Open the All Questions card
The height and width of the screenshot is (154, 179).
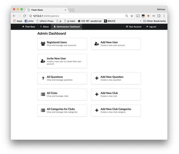pos(62,79)
